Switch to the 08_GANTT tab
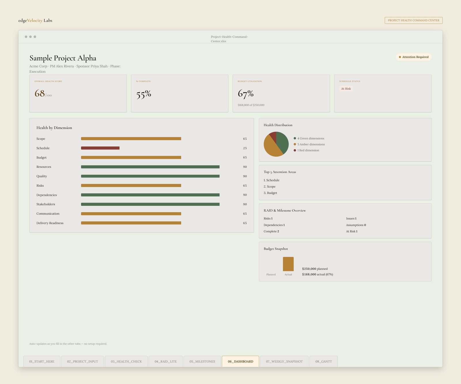The height and width of the screenshot is (384, 461). pos(324,361)
